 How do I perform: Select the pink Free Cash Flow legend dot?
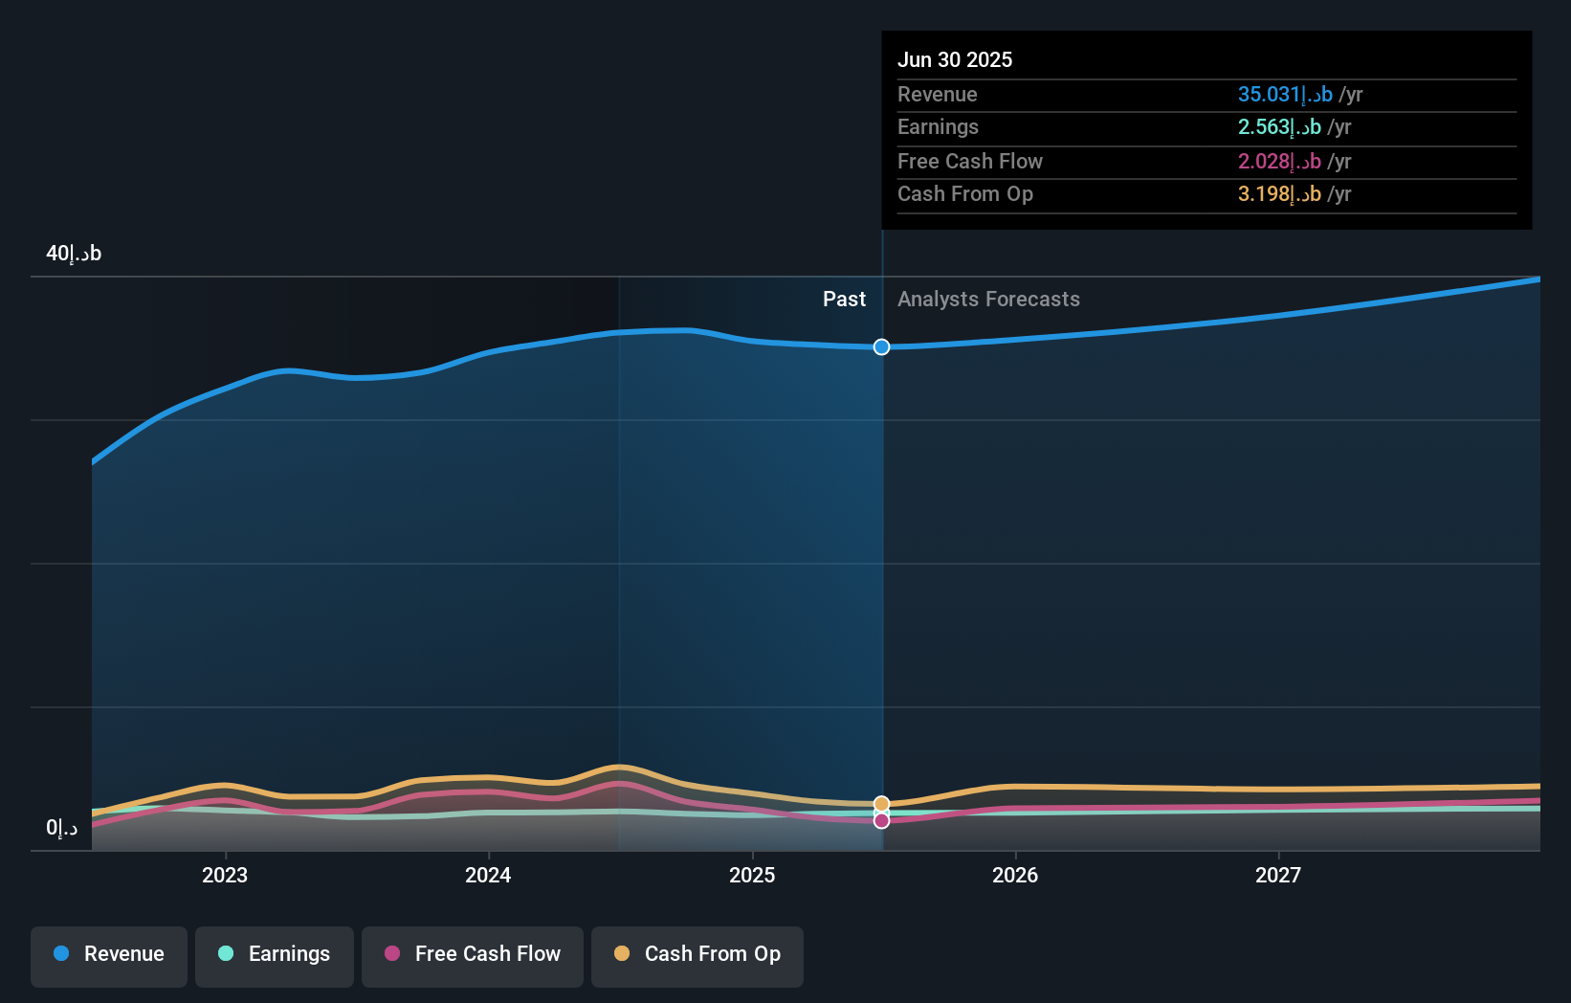pos(392,954)
